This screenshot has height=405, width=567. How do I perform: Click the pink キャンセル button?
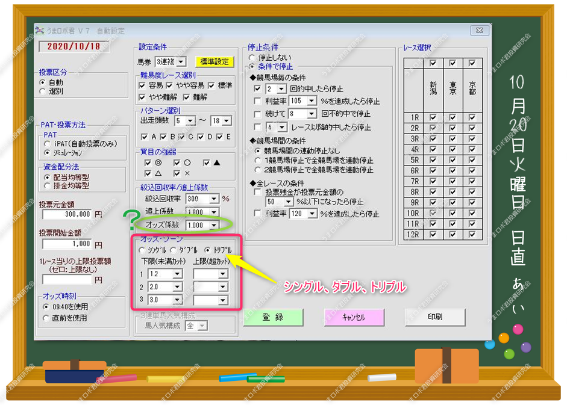(x=354, y=317)
